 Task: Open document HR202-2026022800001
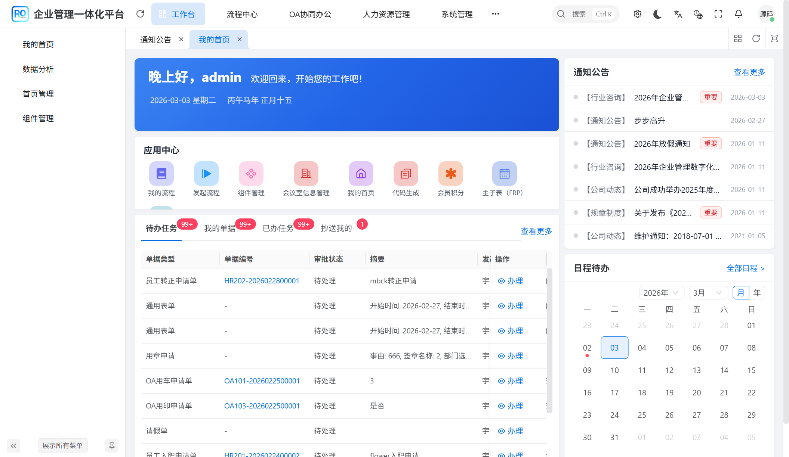coord(262,281)
